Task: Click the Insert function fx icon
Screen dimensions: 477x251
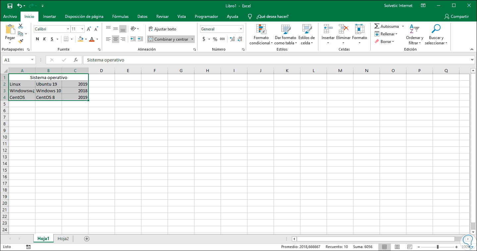Action: point(76,60)
